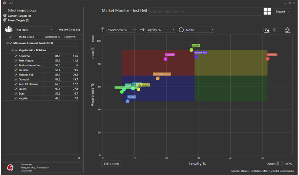Uncheck the Quorn row checkbox
Screen dimensions: 299x175
[16, 89]
